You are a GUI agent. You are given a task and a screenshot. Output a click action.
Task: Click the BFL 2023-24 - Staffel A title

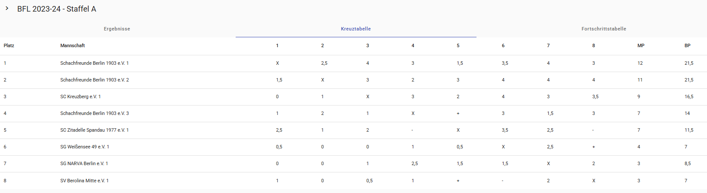click(x=56, y=9)
